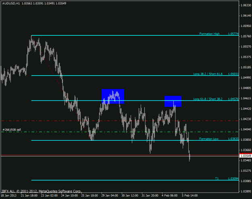Click the '23 Jan 02:00' time label
252x199 pixels.
pyautogui.click(x=49, y=195)
